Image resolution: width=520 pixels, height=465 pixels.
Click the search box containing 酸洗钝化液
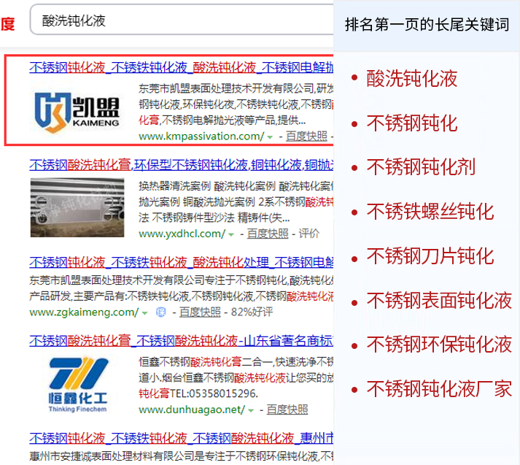pos(182,20)
